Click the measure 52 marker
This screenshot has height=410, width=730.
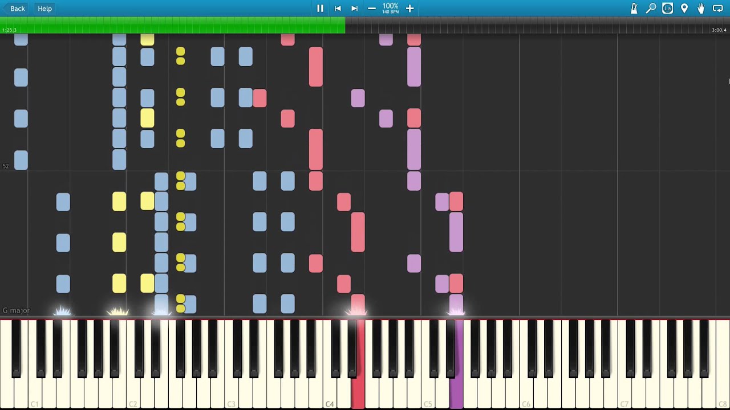(x=6, y=166)
